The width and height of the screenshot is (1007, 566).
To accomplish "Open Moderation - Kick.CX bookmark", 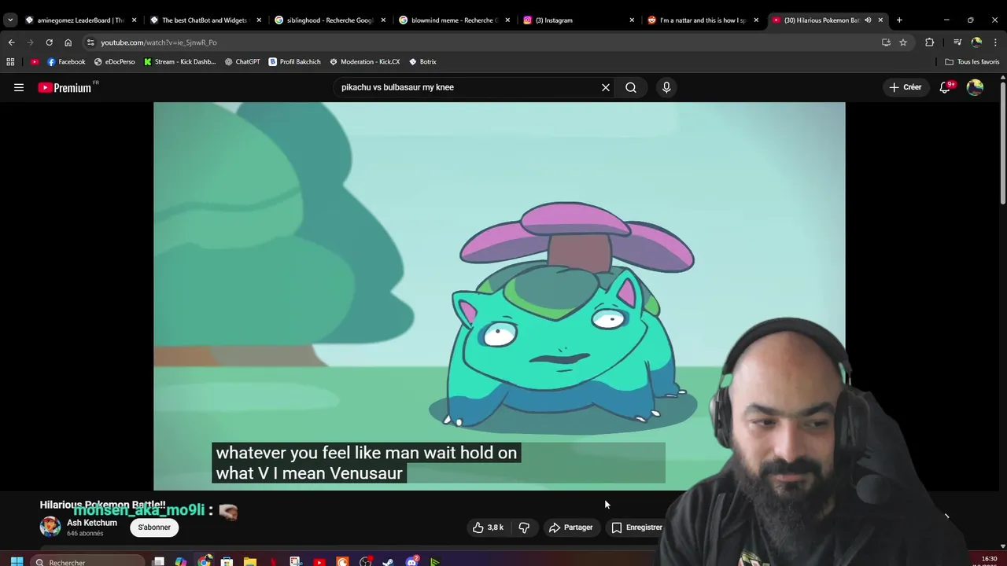I will click(x=364, y=61).
